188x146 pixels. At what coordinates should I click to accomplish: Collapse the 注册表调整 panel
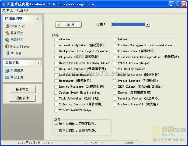click(38, 19)
